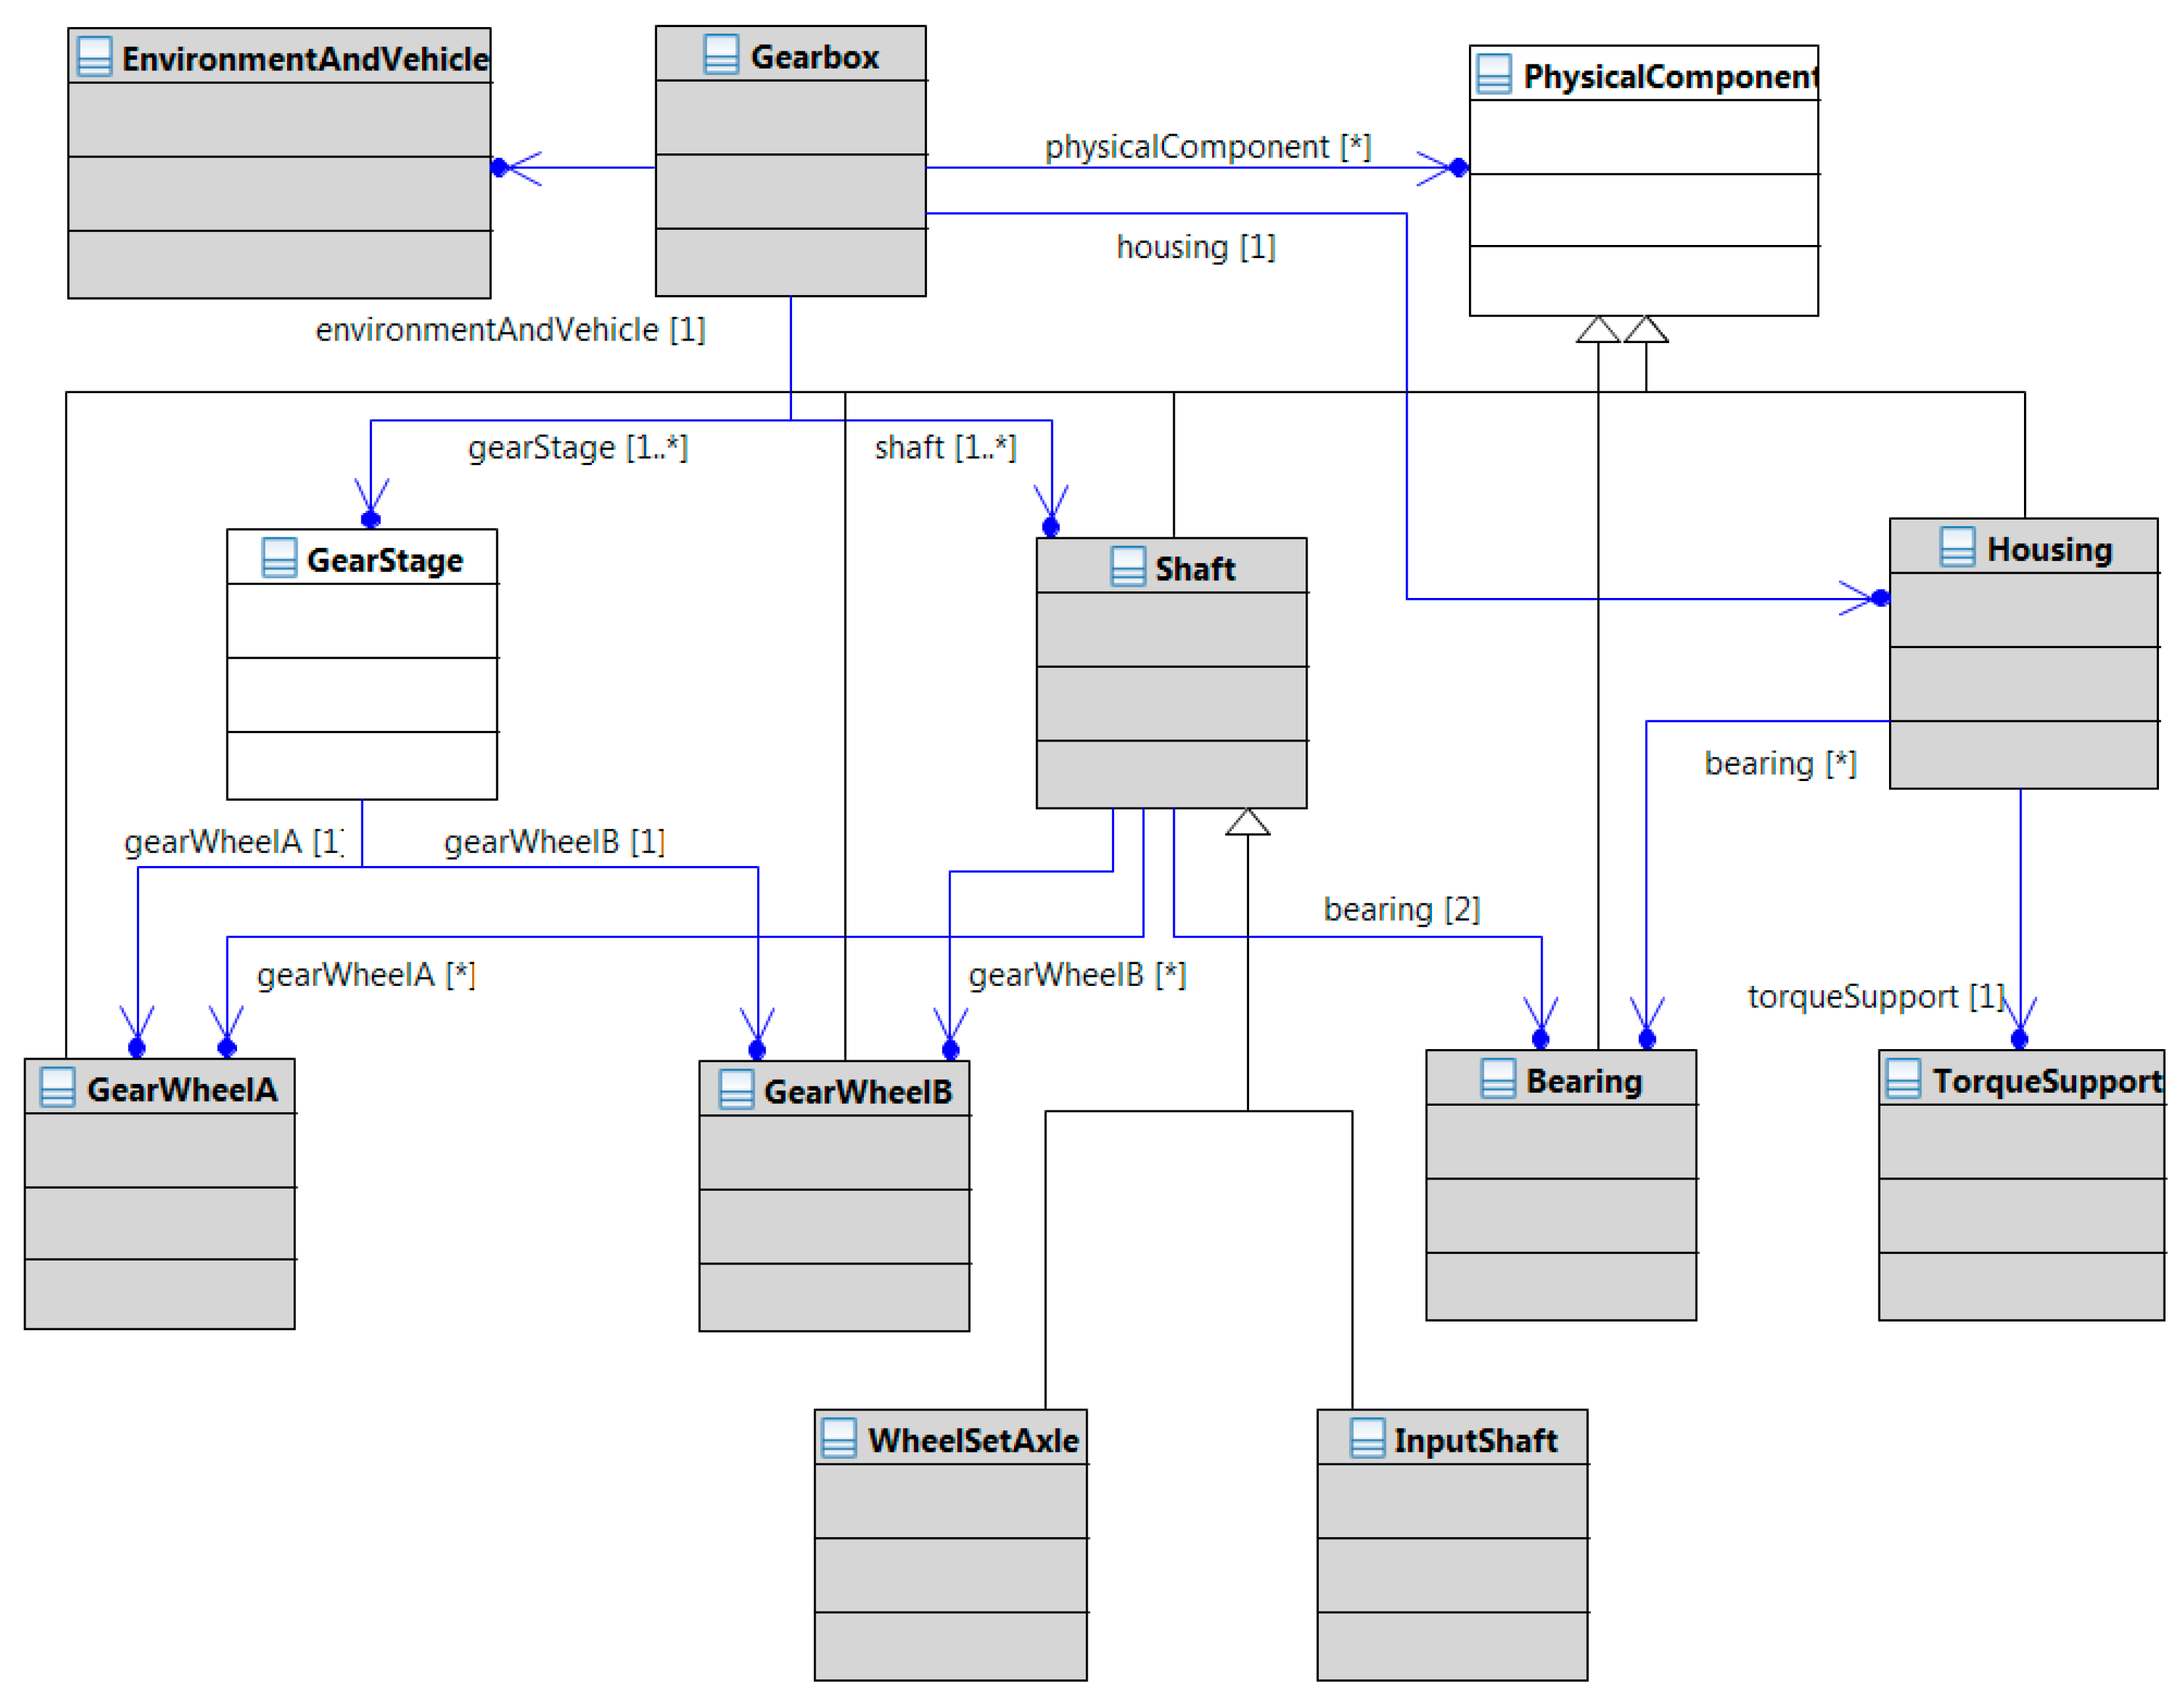Click the class icon next to EnvironmentAndVehicle

94,57
